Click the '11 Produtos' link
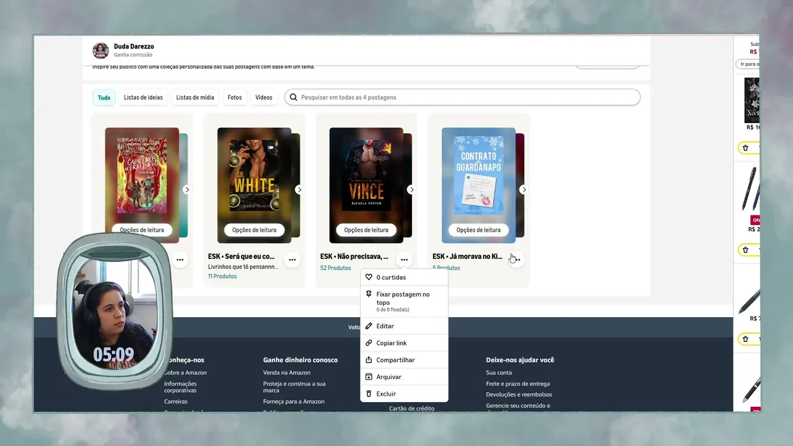Viewport: 793px width, 446px height. tap(222, 276)
